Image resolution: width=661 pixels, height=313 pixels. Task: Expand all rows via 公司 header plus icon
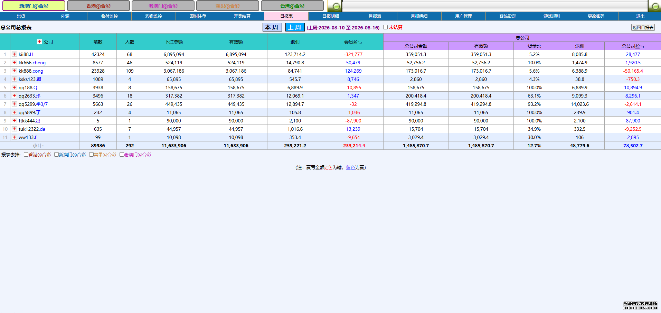[x=39, y=42]
